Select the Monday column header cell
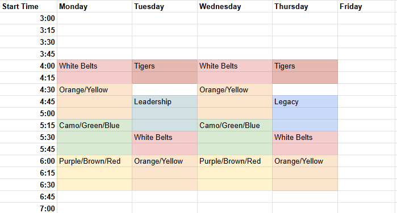Image resolution: width=397 pixels, height=213 pixels. 94,6
